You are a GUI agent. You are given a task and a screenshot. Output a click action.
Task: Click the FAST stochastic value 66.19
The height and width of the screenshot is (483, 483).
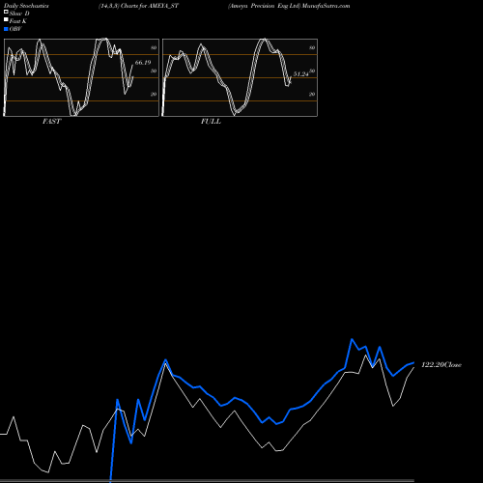[x=143, y=63]
